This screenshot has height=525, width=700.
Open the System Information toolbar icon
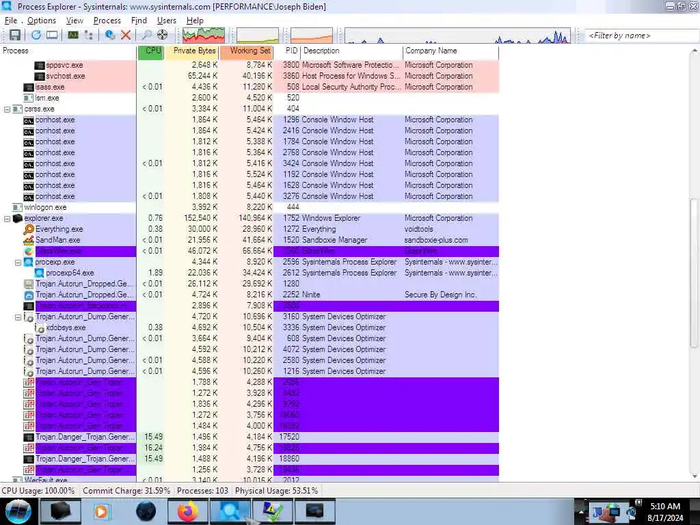click(72, 35)
